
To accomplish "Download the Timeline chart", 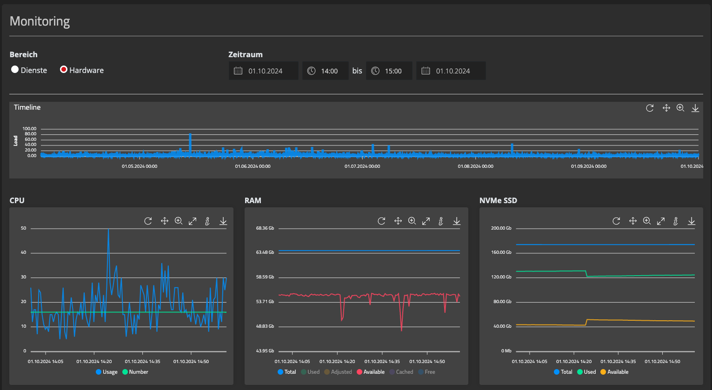I will click(x=695, y=108).
